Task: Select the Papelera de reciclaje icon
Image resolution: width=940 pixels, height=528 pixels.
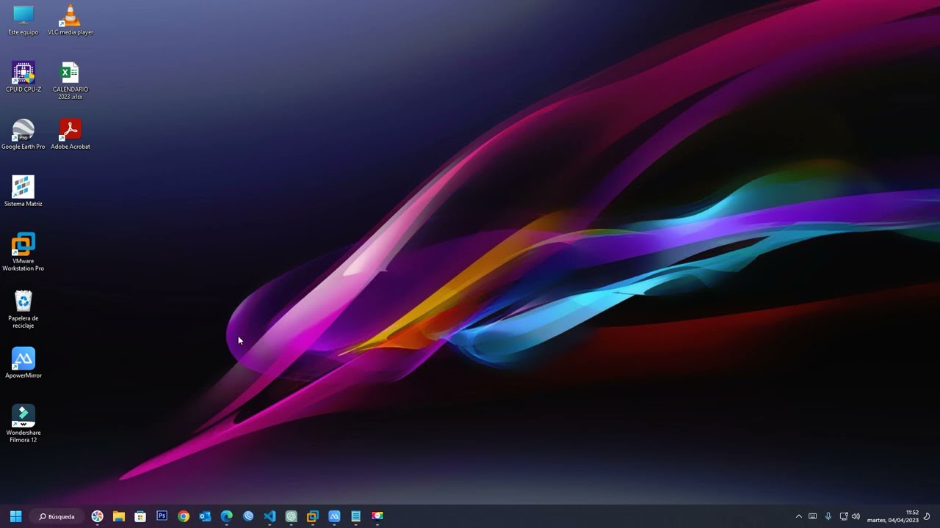Action: [23, 309]
